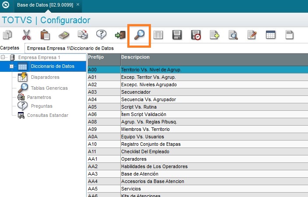Select row A02 Excepc. Niveles Agrupado
Viewport: 308px width, 197px height.
point(198,84)
